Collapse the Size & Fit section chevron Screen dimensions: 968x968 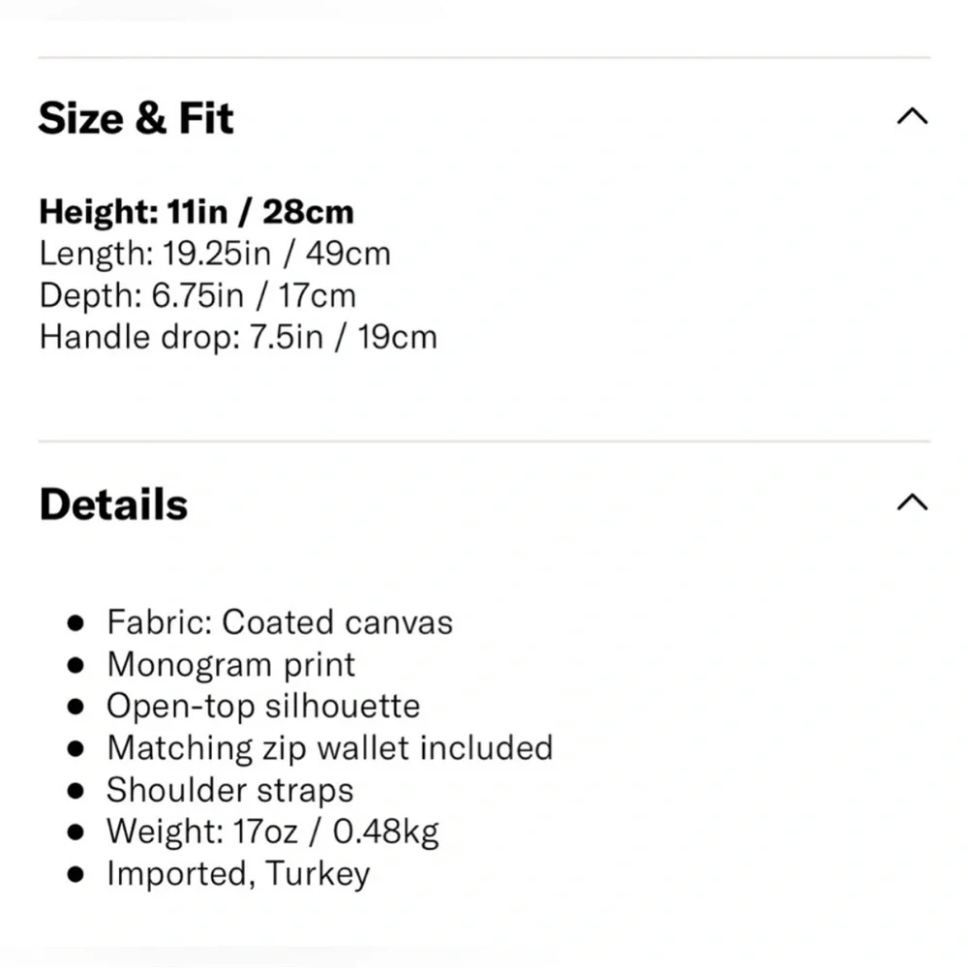pyautogui.click(x=912, y=118)
